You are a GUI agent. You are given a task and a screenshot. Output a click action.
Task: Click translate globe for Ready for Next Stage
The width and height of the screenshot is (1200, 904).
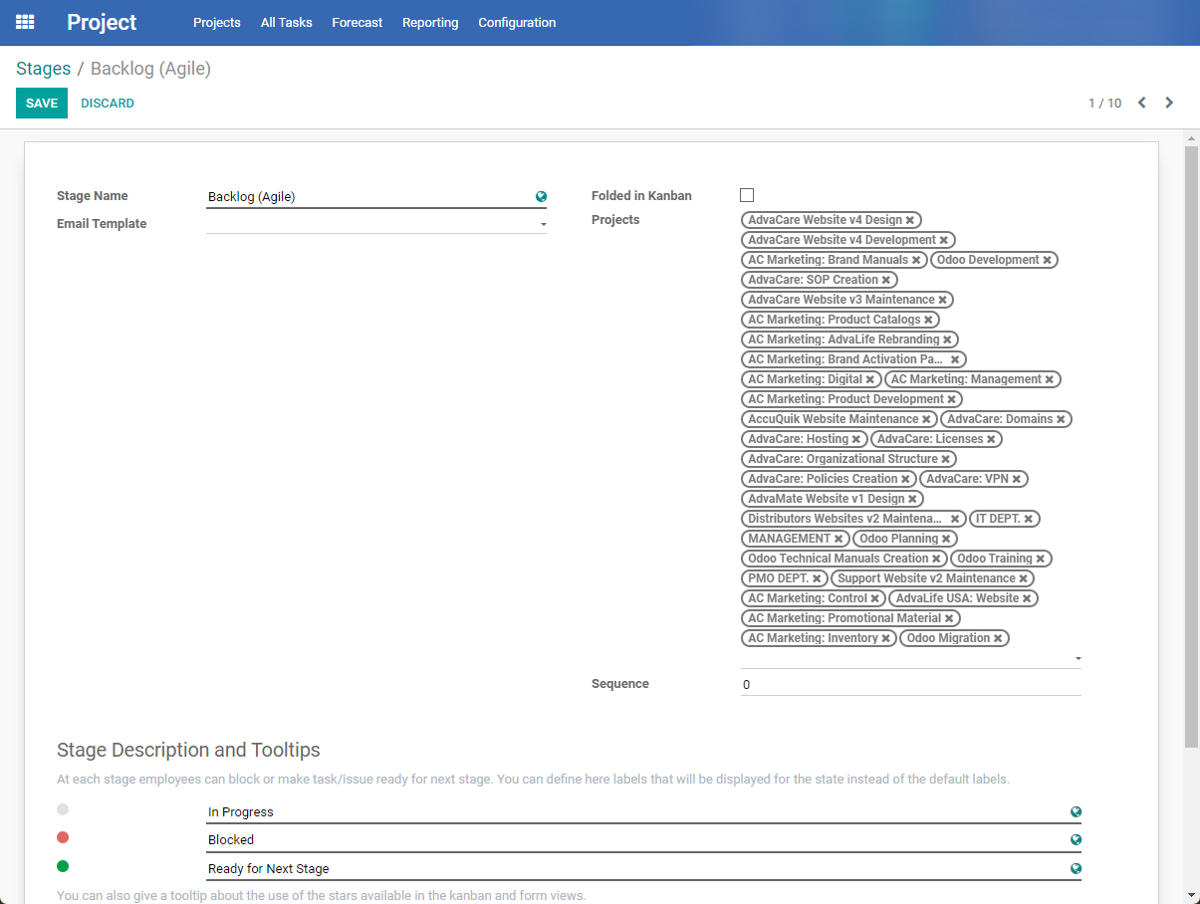[1076, 869]
